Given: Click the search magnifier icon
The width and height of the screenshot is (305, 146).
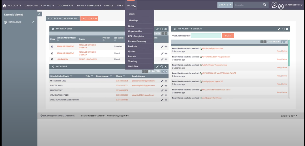Looking at the screenshot, I should 265,5.
